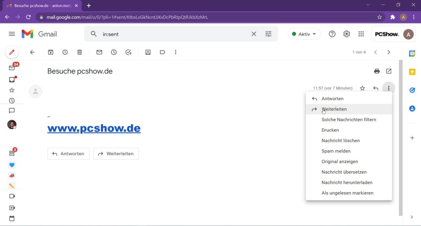421x226 pixels.
Task: Snooze the conversation clock icon
Action: click(114, 52)
